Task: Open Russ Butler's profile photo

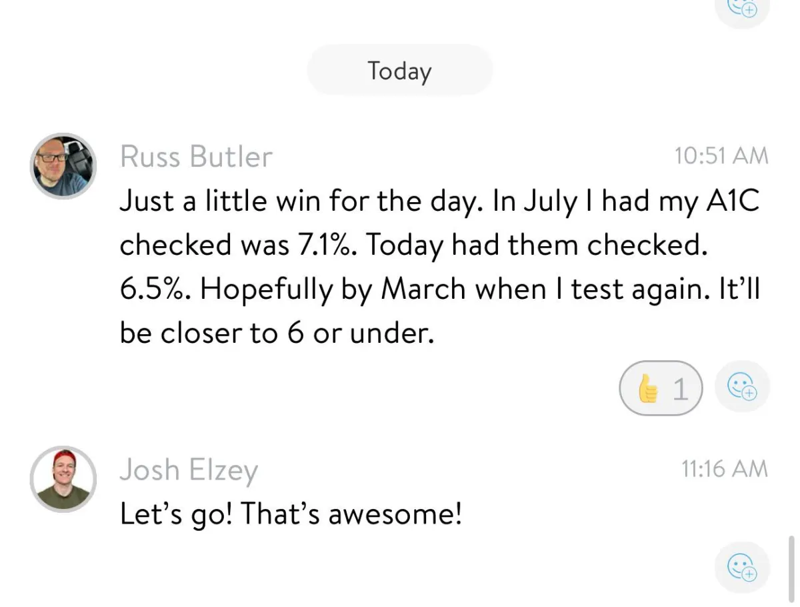Action: (64, 166)
